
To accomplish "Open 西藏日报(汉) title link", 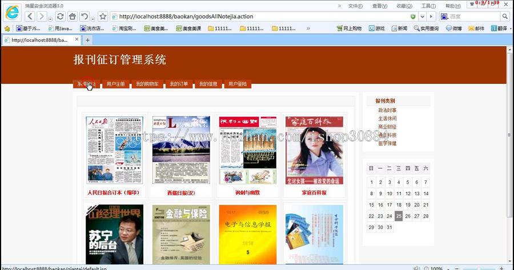I will [181, 193].
